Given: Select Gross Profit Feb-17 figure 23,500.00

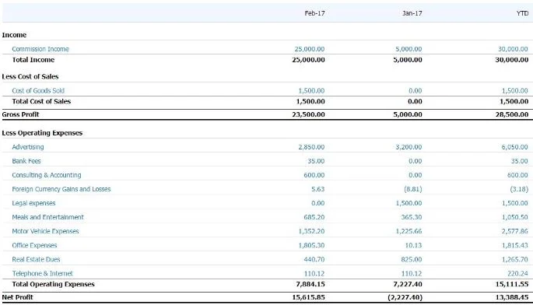Looking at the screenshot, I should click(308, 114).
